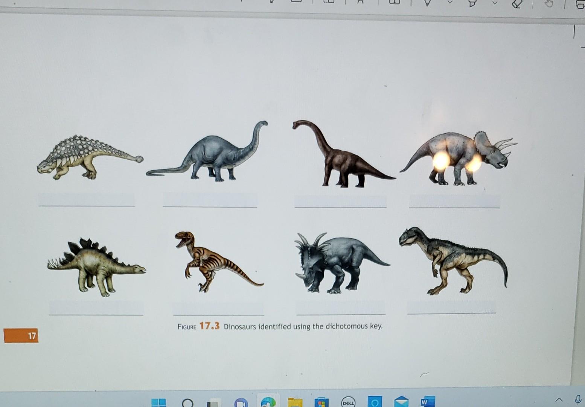The image size is (585, 407).
Task: Open Teams Chat from taskbar
Action: point(241,403)
